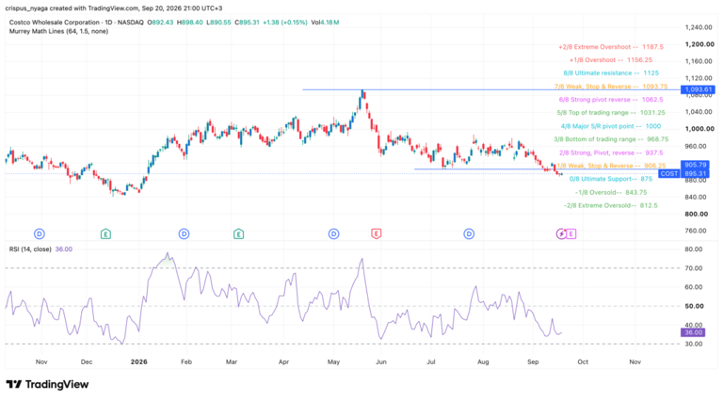Click the purple lightning event marker in September
Screen dimensions: 723x400
(x=561, y=234)
